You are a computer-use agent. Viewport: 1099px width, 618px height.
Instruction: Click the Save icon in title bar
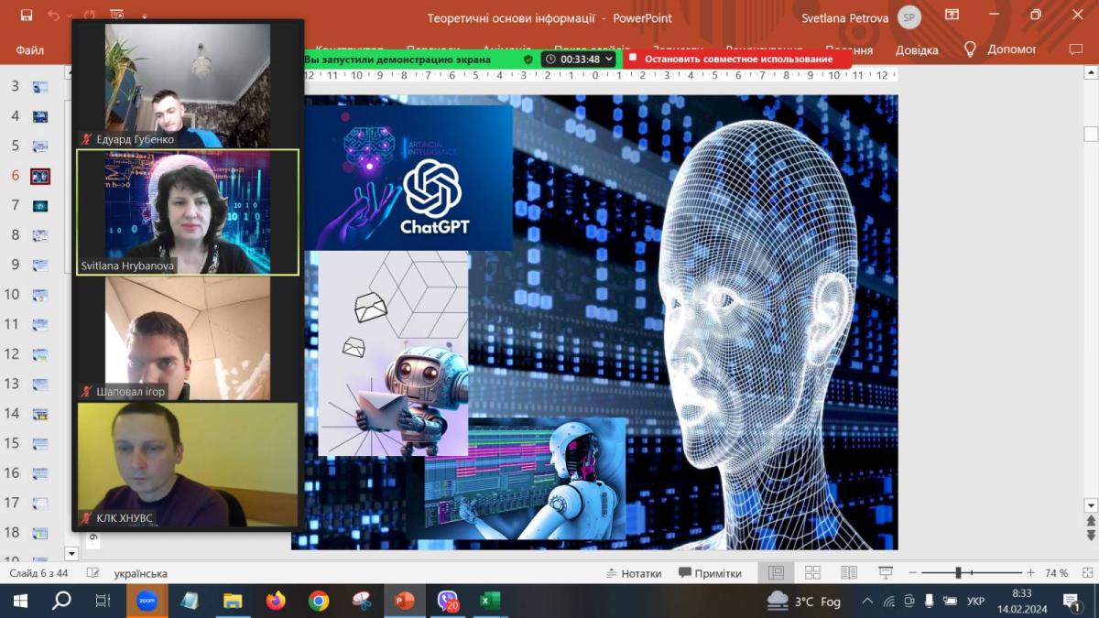pos(26,16)
